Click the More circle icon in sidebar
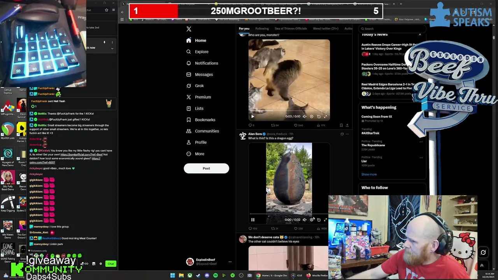Screen dimensions: 498x280 pos(189,154)
